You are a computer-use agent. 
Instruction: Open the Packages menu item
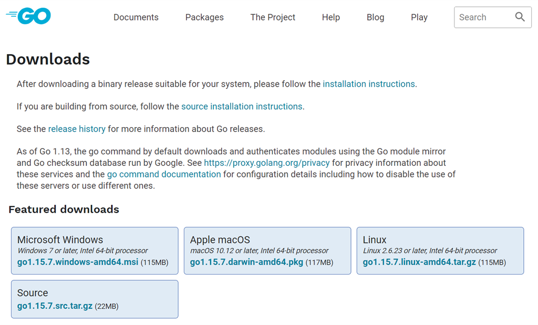coord(204,17)
